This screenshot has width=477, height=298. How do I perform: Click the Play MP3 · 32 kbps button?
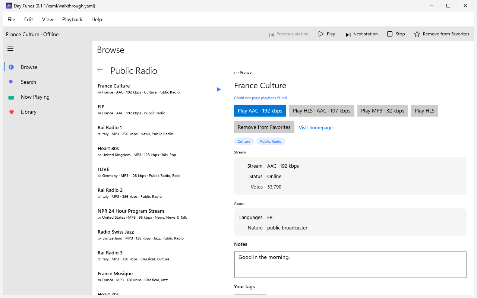383,111
